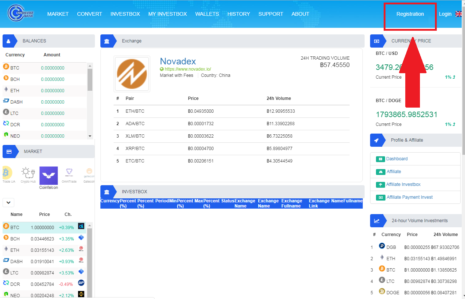Image resolution: width=465 pixels, height=299 pixels.
Task: Click the Ch. column header in market list
Action: pyautogui.click(x=68, y=214)
